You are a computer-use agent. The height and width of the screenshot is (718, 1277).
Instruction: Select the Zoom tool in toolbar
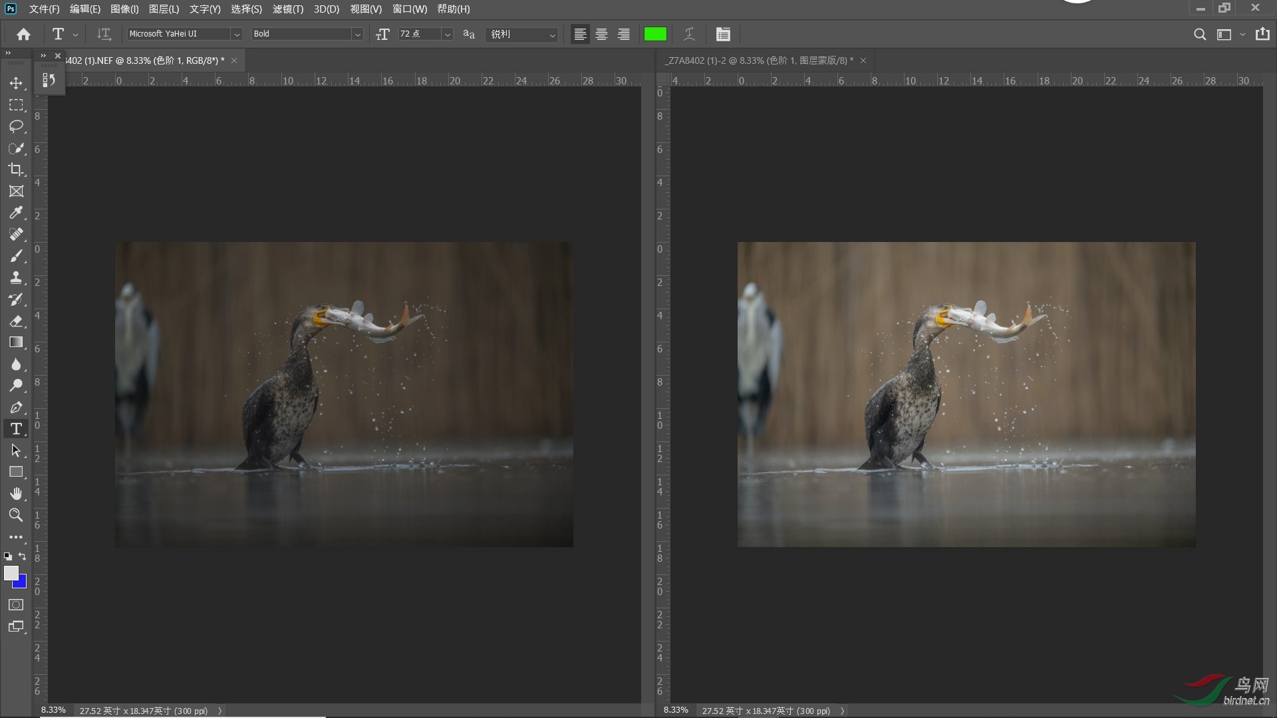click(16, 515)
